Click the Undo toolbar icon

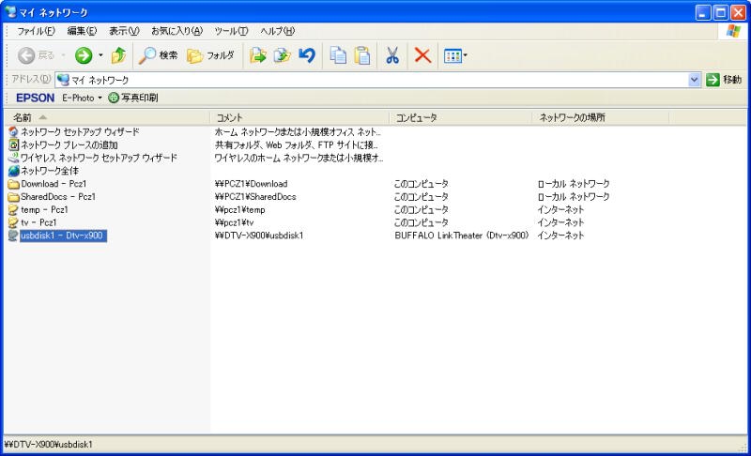pos(306,56)
